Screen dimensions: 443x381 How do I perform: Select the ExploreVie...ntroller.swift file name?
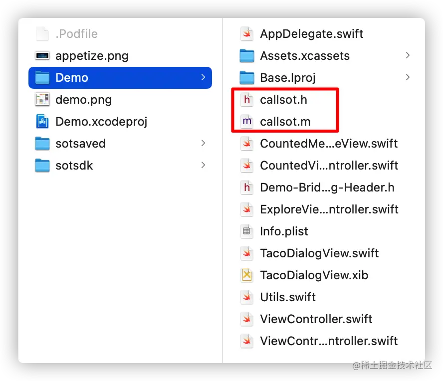329,209
